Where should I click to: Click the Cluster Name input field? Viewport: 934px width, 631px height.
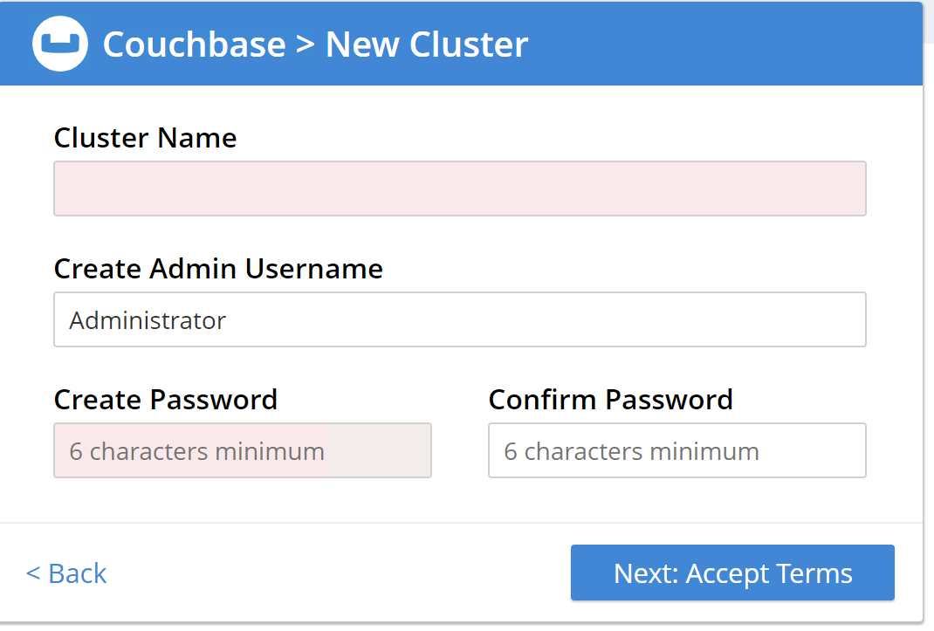pyautogui.click(x=459, y=189)
